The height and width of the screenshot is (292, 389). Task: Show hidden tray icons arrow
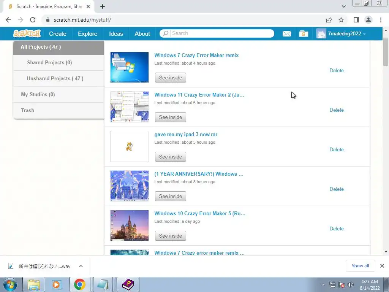[x=323, y=285]
